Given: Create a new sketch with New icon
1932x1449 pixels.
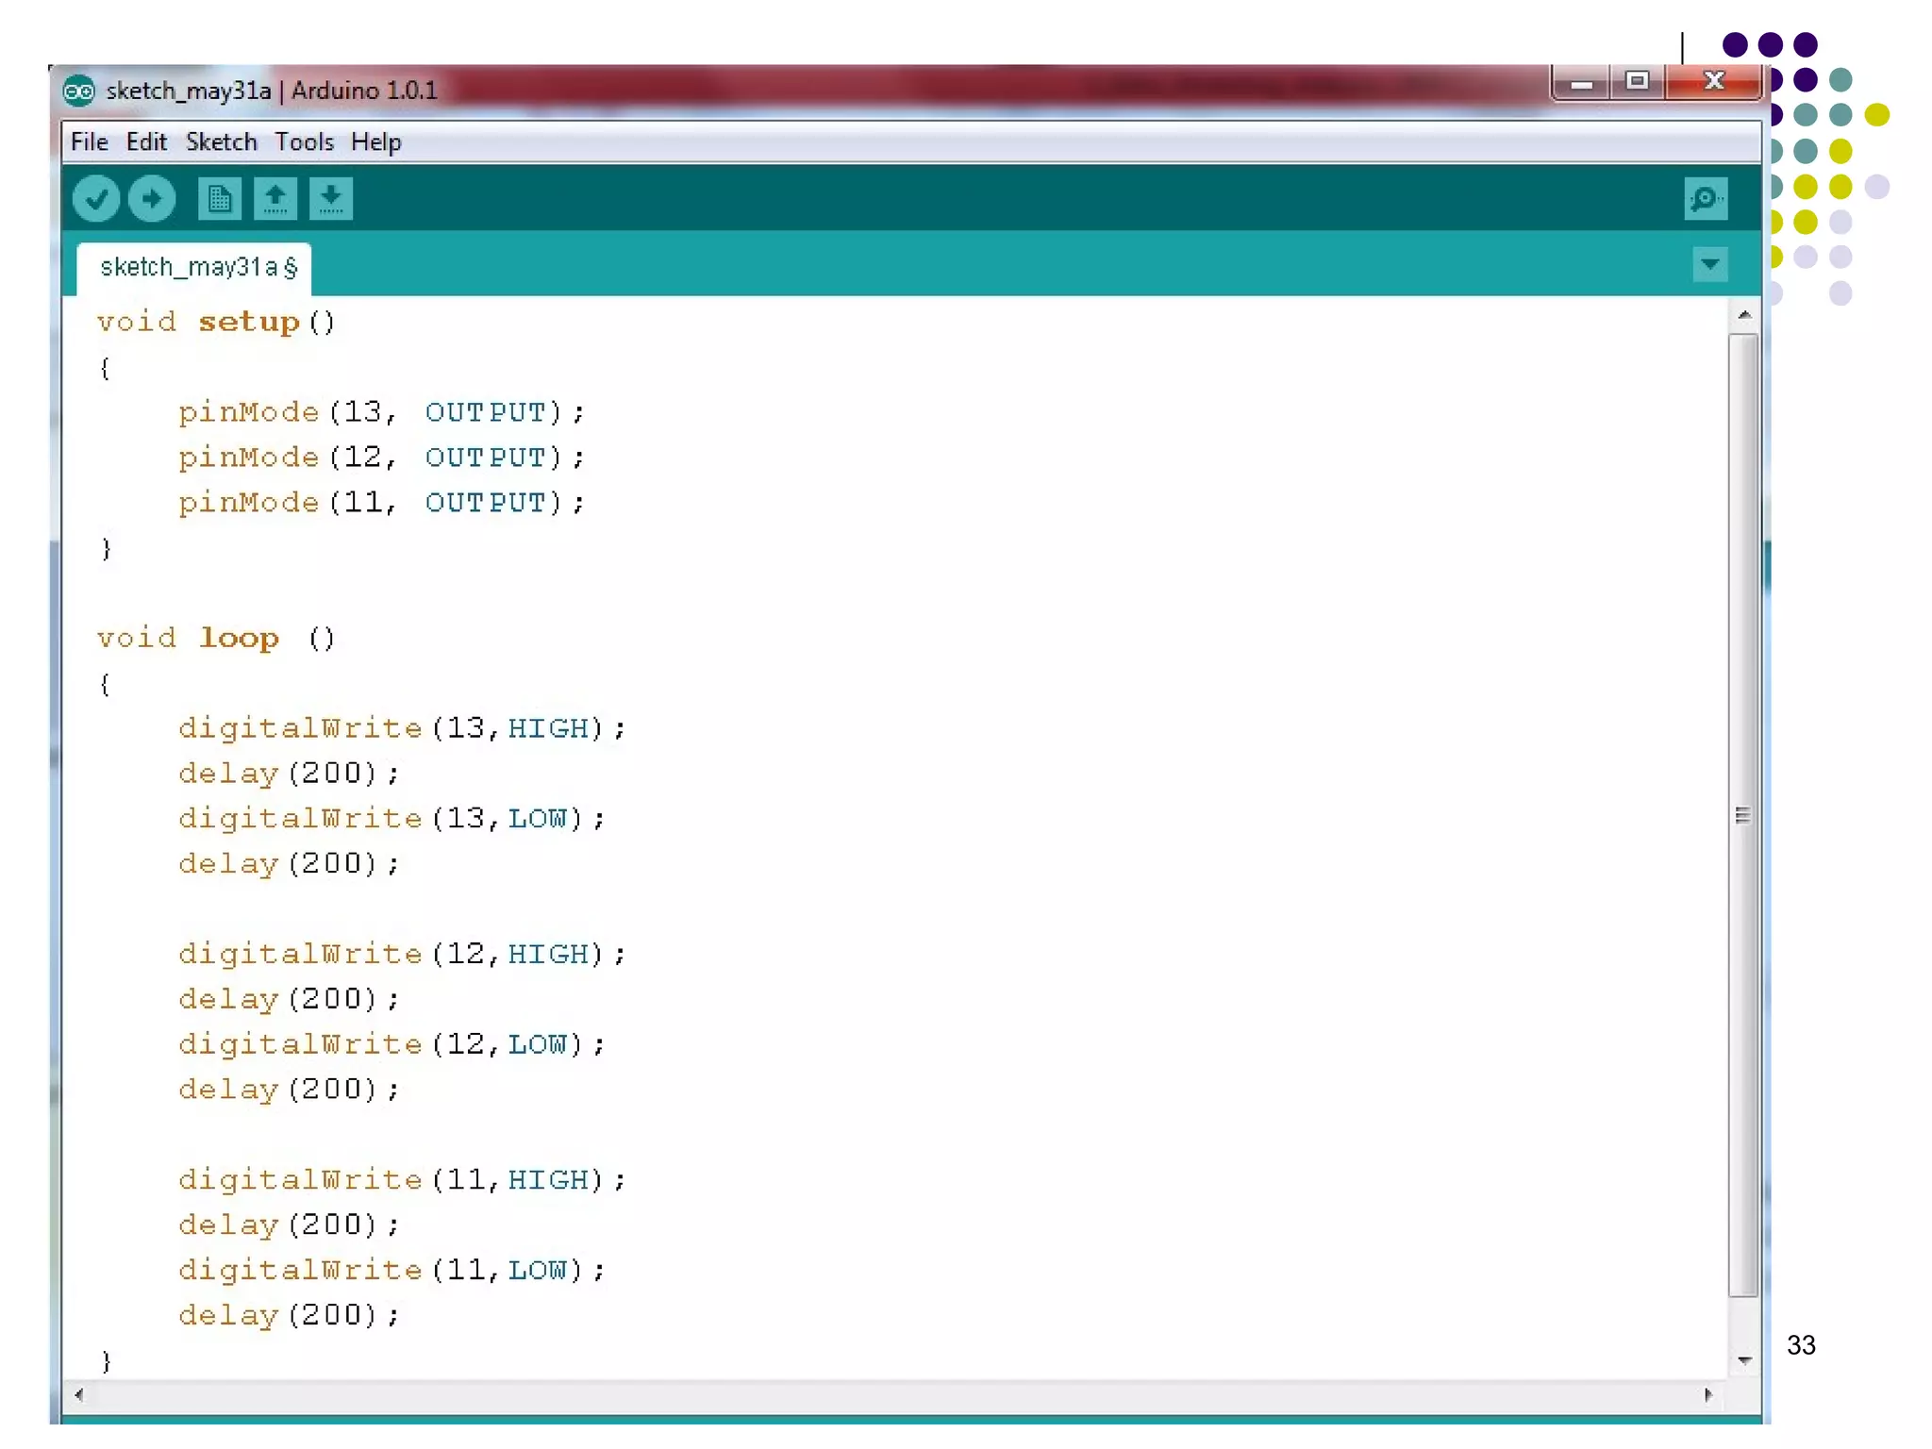Looking at the screenshot, I should (x=220, y=199).
